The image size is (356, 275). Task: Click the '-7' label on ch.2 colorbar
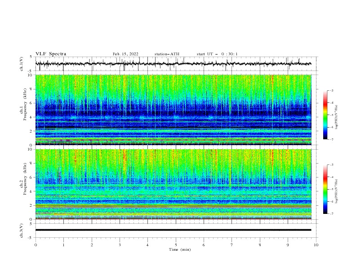(331, 214)
